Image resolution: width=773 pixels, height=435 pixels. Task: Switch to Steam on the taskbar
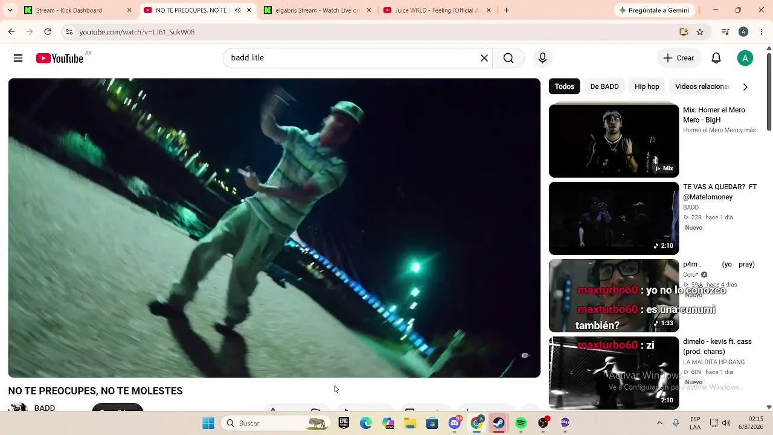pos(499,423)
